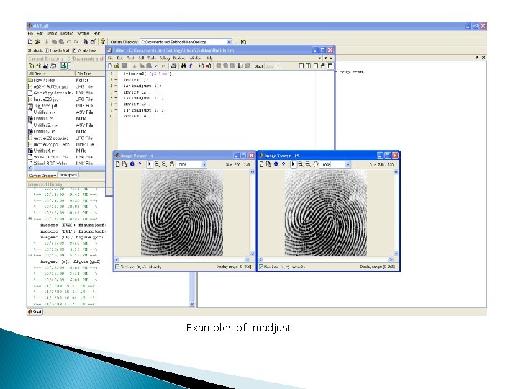Viewport: 518px width, 389px height.
Task: Open the Window menu in MATLAB main window
Action: (83, 34)
